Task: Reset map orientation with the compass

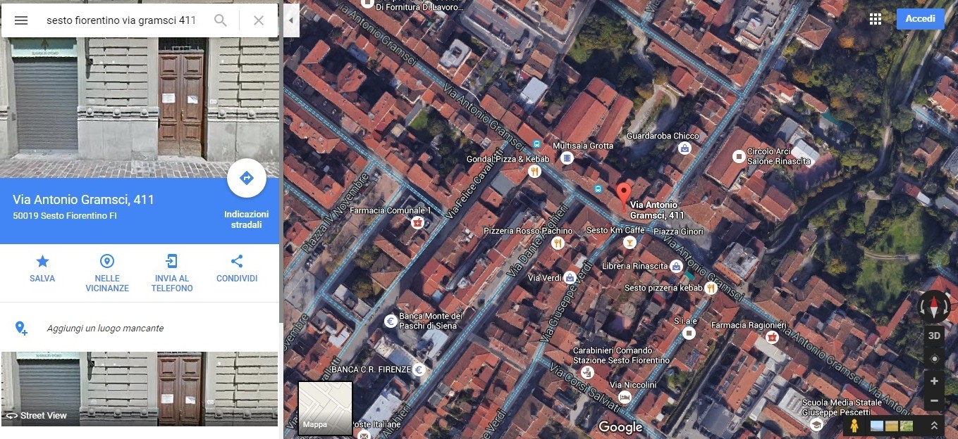Action: [934, 307]
